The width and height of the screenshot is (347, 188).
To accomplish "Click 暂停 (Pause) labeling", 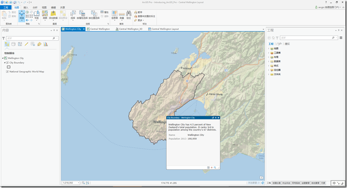I will click(138, 12).
